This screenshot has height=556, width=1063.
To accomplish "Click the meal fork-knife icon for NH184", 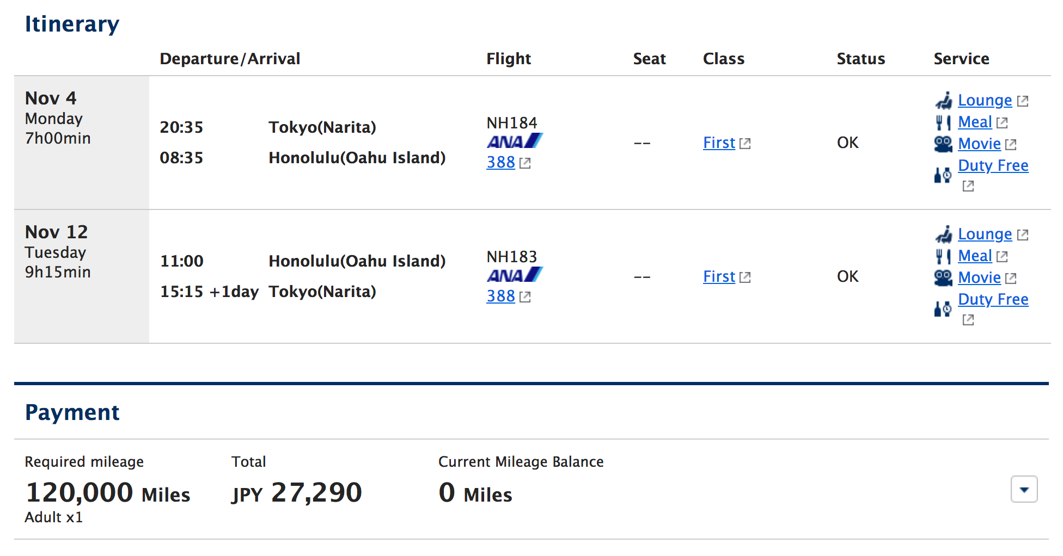I will coord(944,122).
